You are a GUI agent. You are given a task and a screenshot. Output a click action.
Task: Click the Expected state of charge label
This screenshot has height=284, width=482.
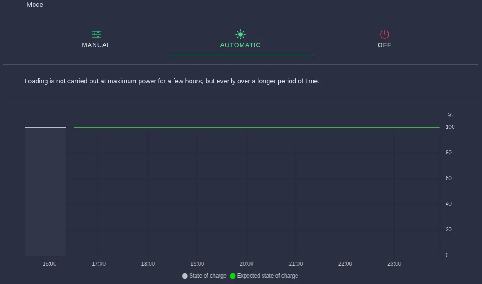pos(268,276)
